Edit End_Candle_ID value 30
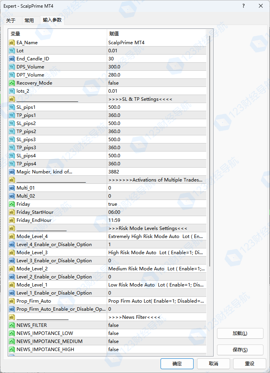Image resolution: width=270 pixels, height=373 pixels. coord(156,59)
